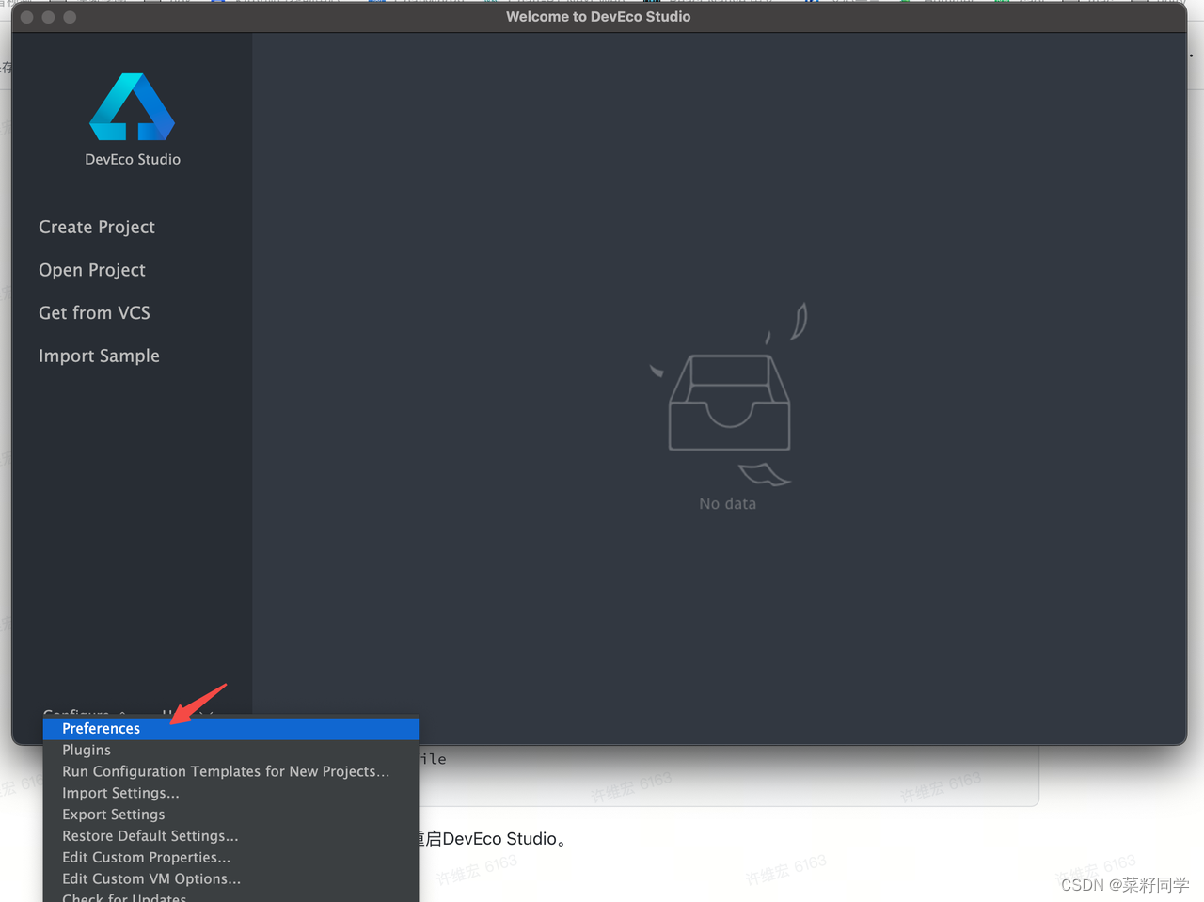Select Open Project in sidebar
Viewport: 1204px width, 902px height.
92,270
